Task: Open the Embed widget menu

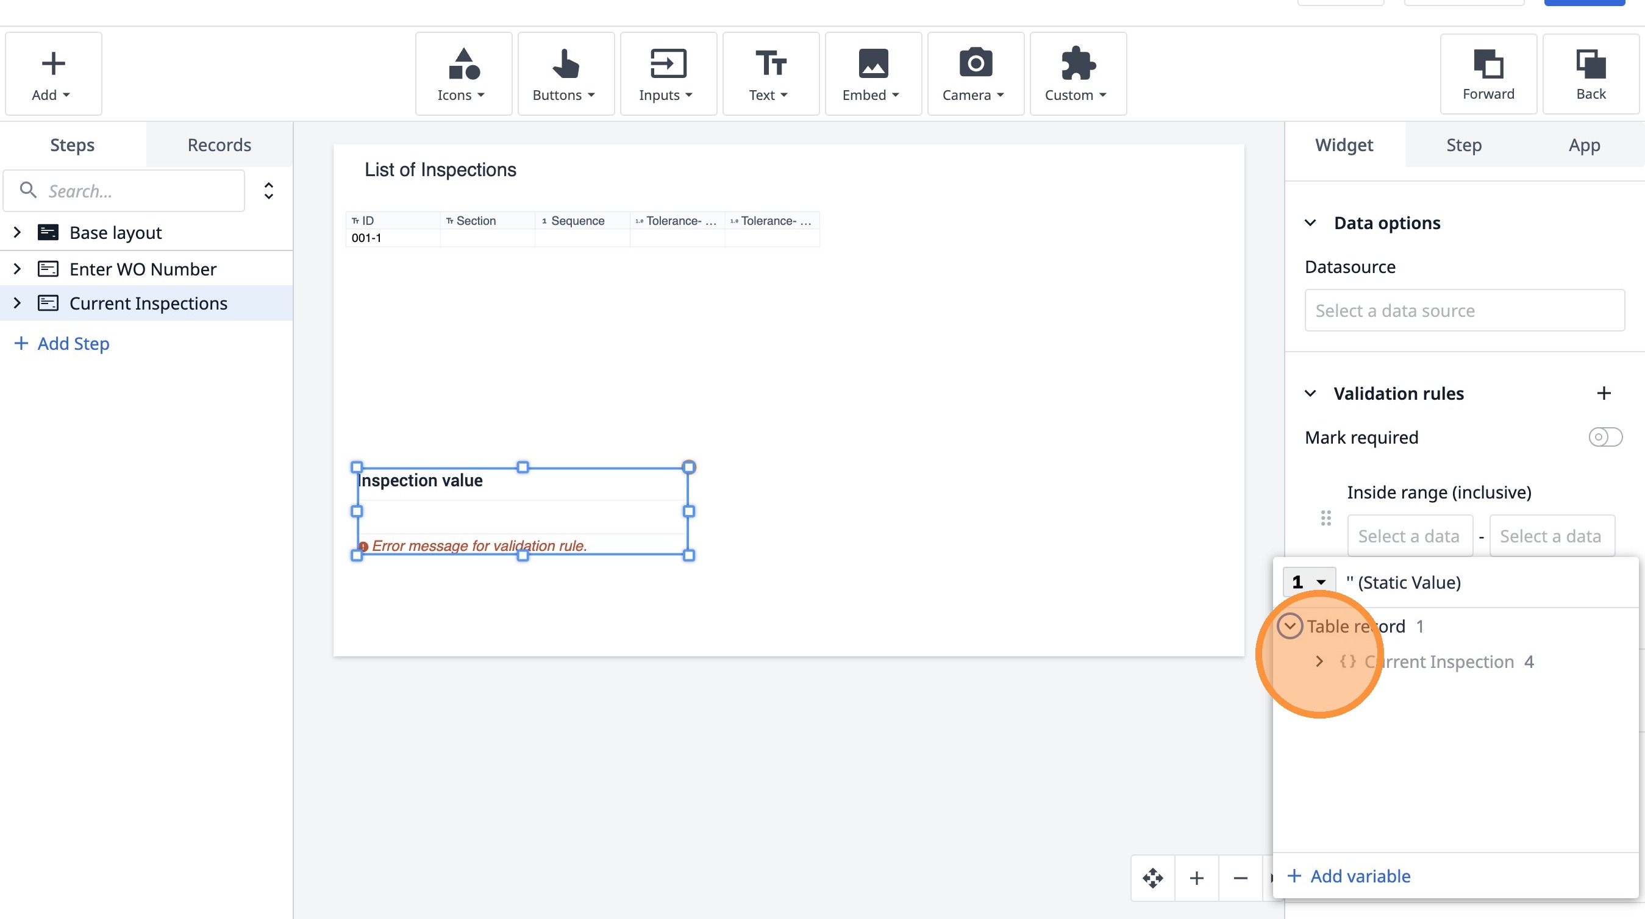Action: [x=872, y=74]
